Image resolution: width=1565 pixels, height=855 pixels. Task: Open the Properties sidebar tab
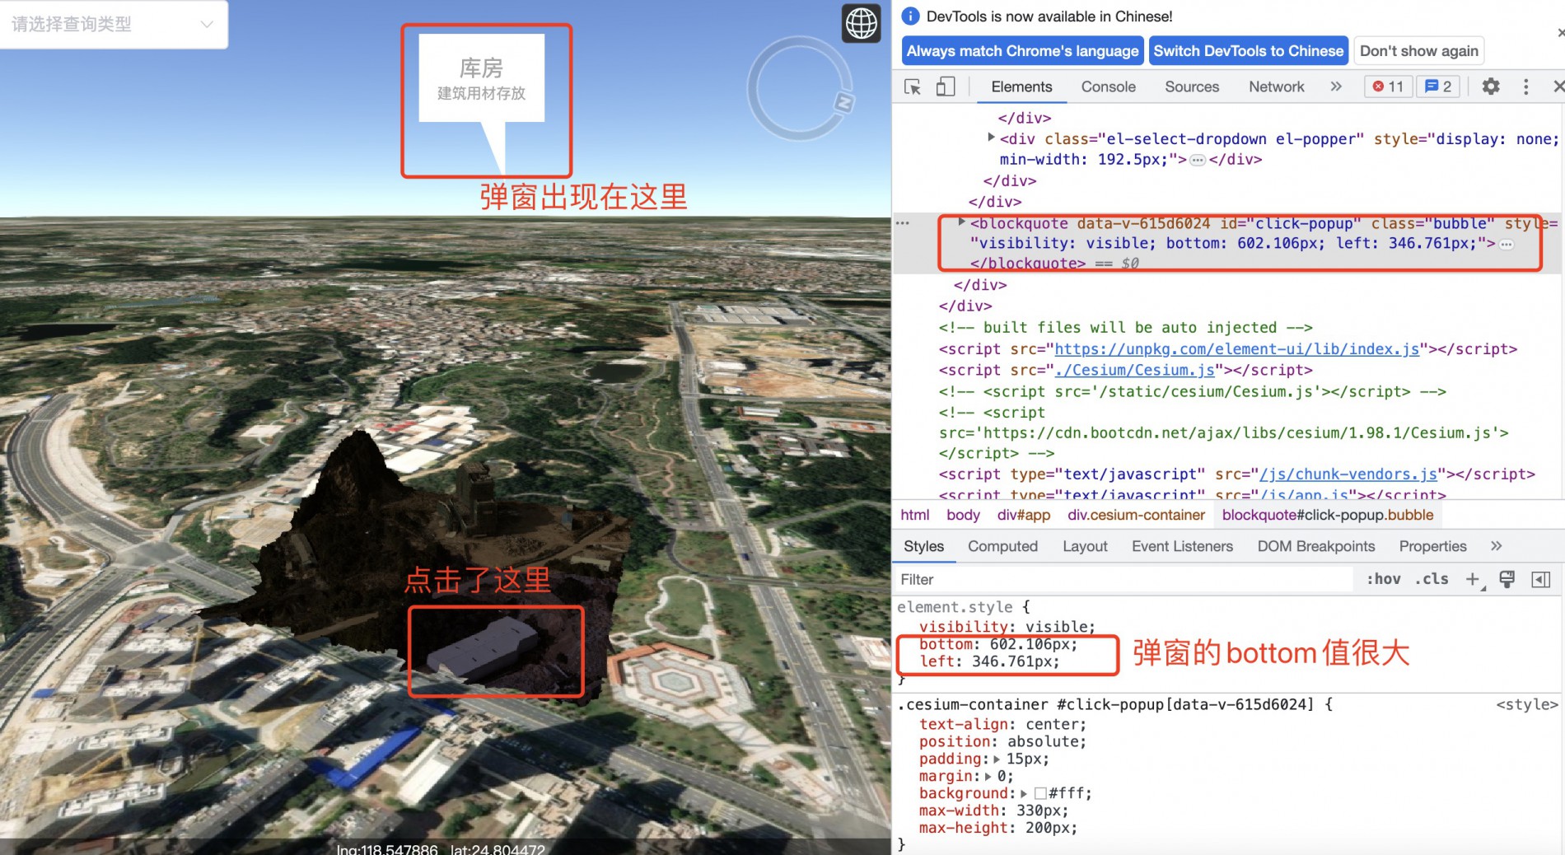pos(1432,546)
